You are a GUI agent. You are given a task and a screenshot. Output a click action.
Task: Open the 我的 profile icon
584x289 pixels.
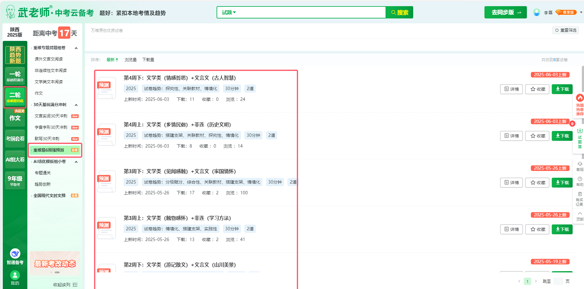15,275
